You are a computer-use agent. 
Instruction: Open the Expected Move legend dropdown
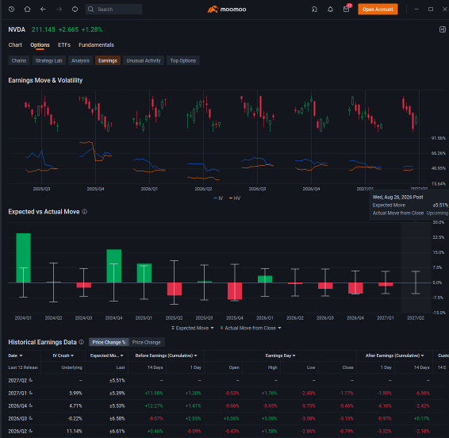click(x=193, y=328)
